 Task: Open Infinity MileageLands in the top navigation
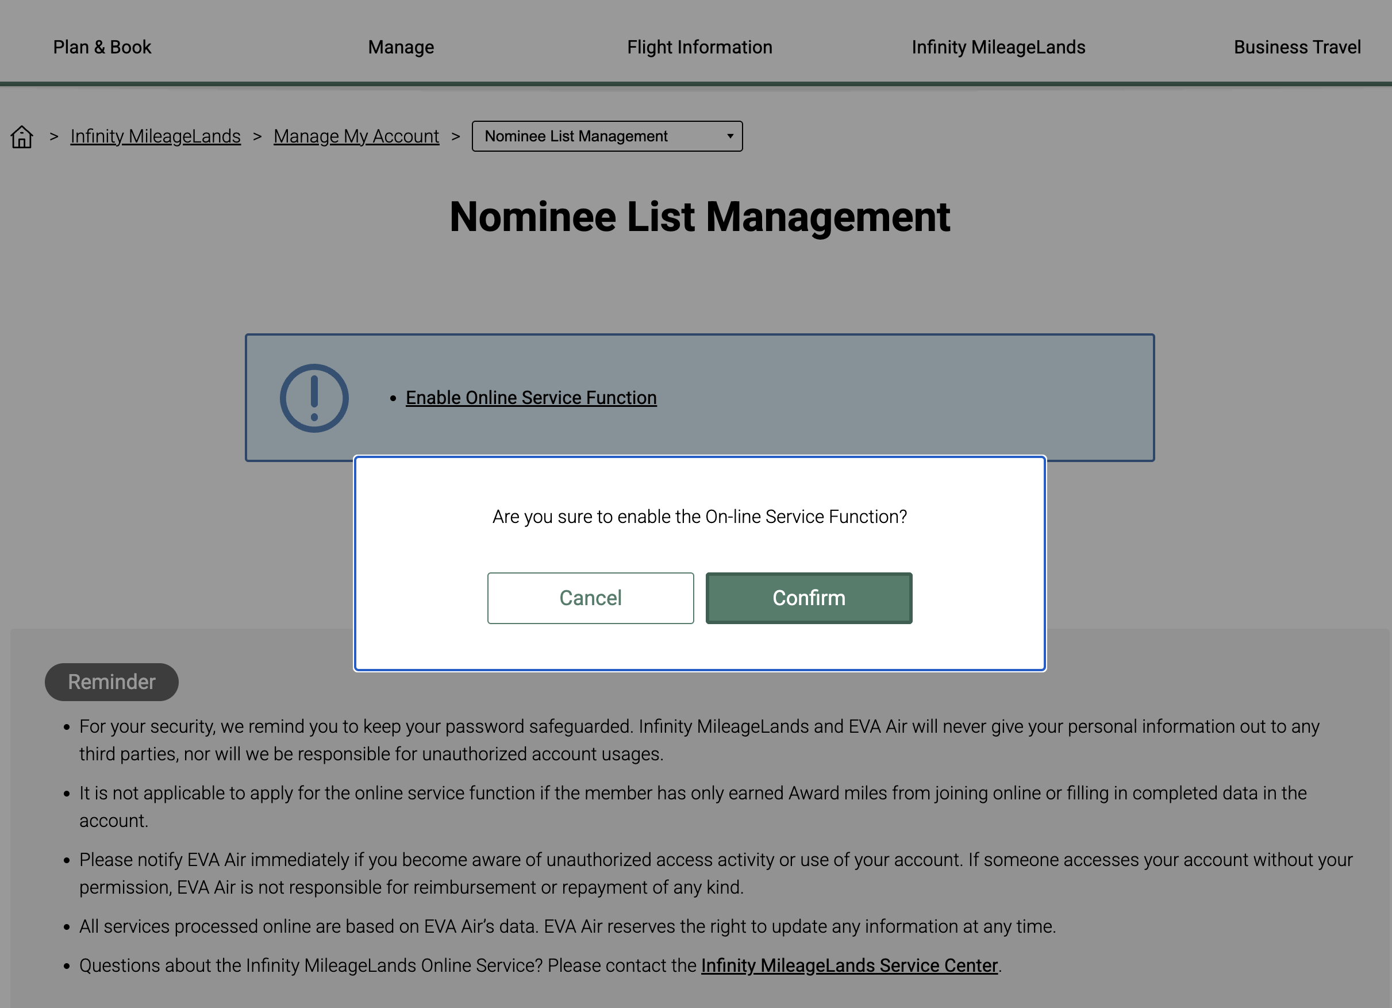pyautogui.click(x=998, y=47)
